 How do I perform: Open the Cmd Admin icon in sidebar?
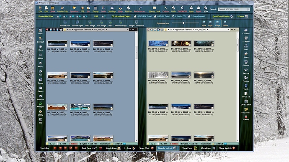click(x=246, y=103)
